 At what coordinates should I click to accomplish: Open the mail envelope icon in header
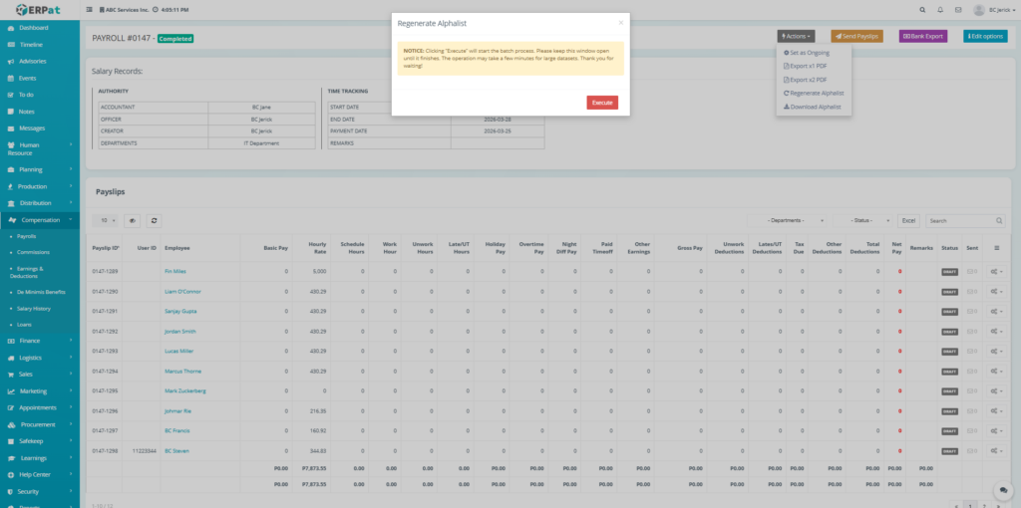958,10
